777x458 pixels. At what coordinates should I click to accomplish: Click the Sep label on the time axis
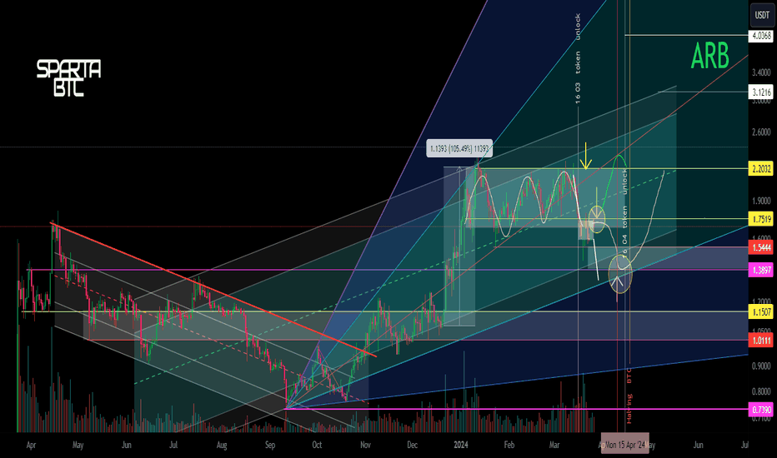pyautogui.click(x=270, y=446)
